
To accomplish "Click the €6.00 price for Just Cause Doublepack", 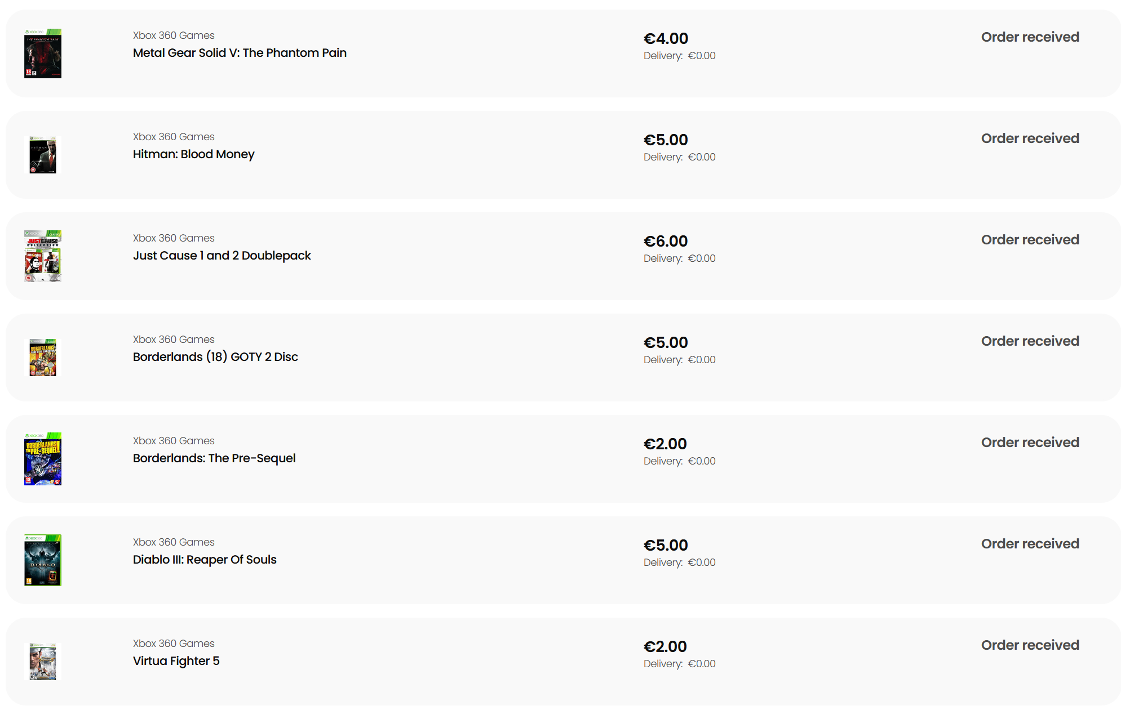I will (666, 241).
